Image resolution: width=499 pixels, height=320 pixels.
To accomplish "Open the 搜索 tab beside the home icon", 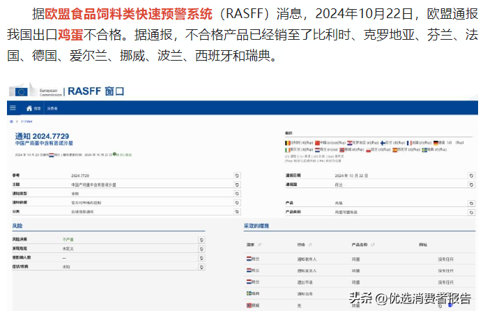I will 38,109.
